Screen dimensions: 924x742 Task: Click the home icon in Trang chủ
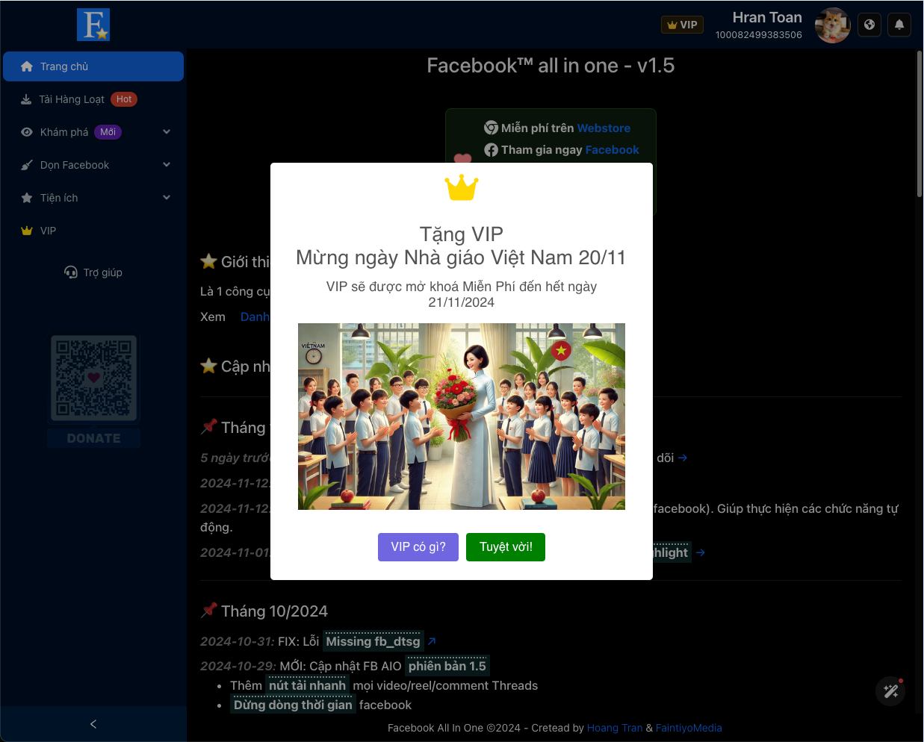pyautogui.click(x=27, y=66)
